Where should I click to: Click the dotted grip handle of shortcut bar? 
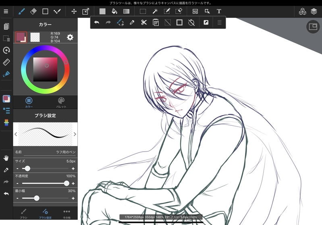pyautogui.click(x=219, y=23)
